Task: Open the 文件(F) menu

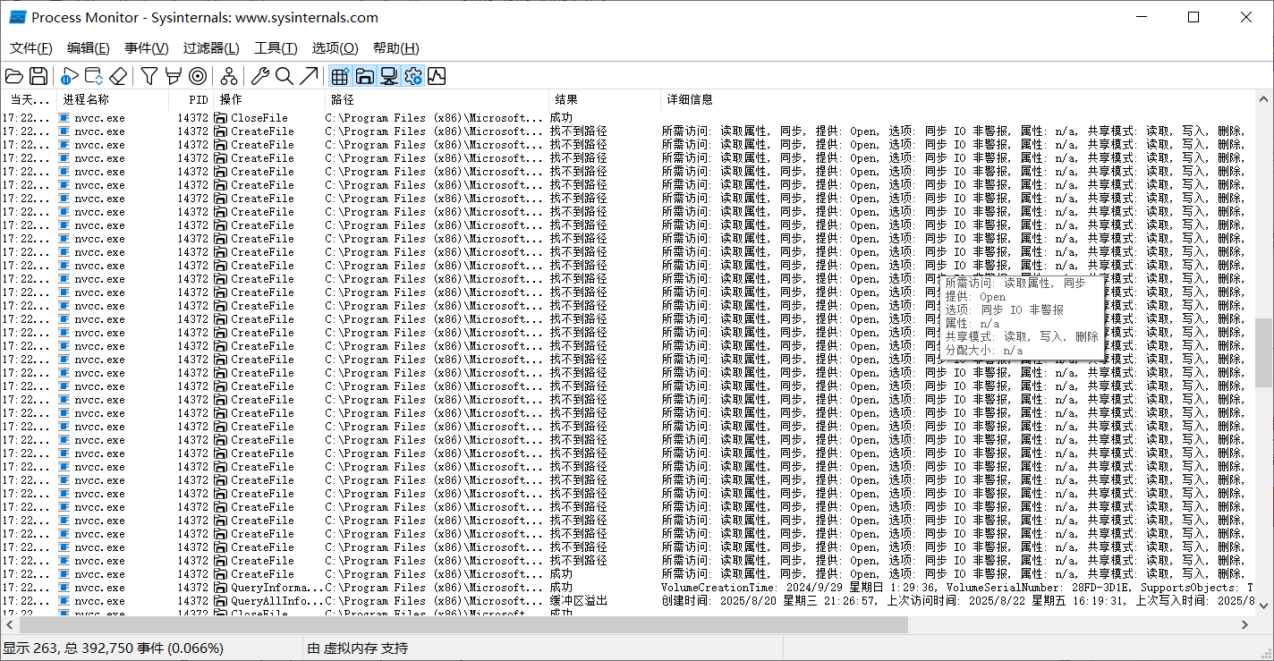Action: (x=31, y=48)
